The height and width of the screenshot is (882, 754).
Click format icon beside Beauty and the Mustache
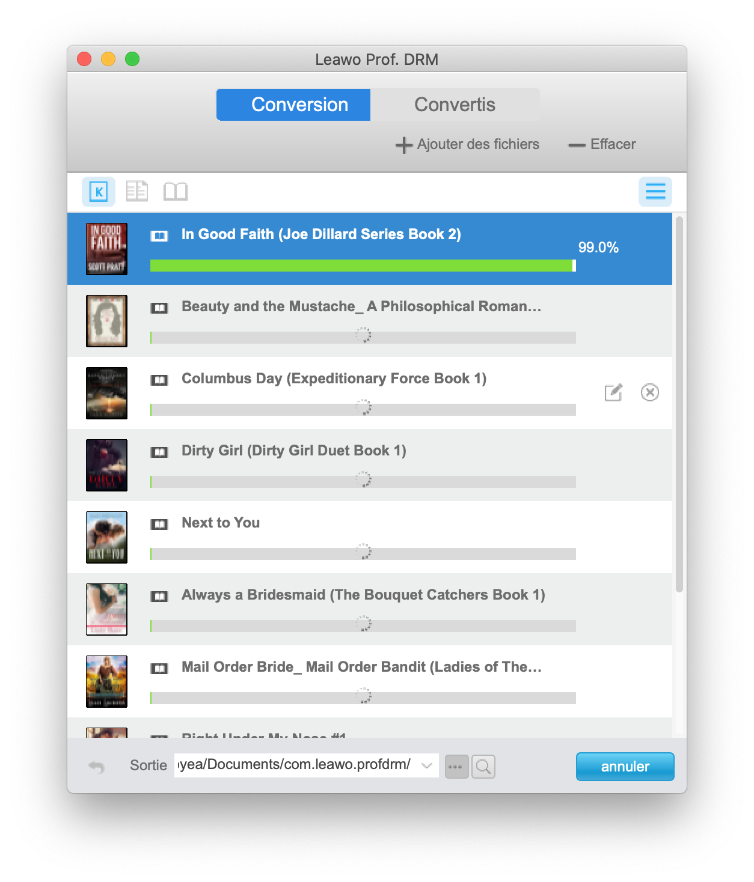click(x=159, y=308)
